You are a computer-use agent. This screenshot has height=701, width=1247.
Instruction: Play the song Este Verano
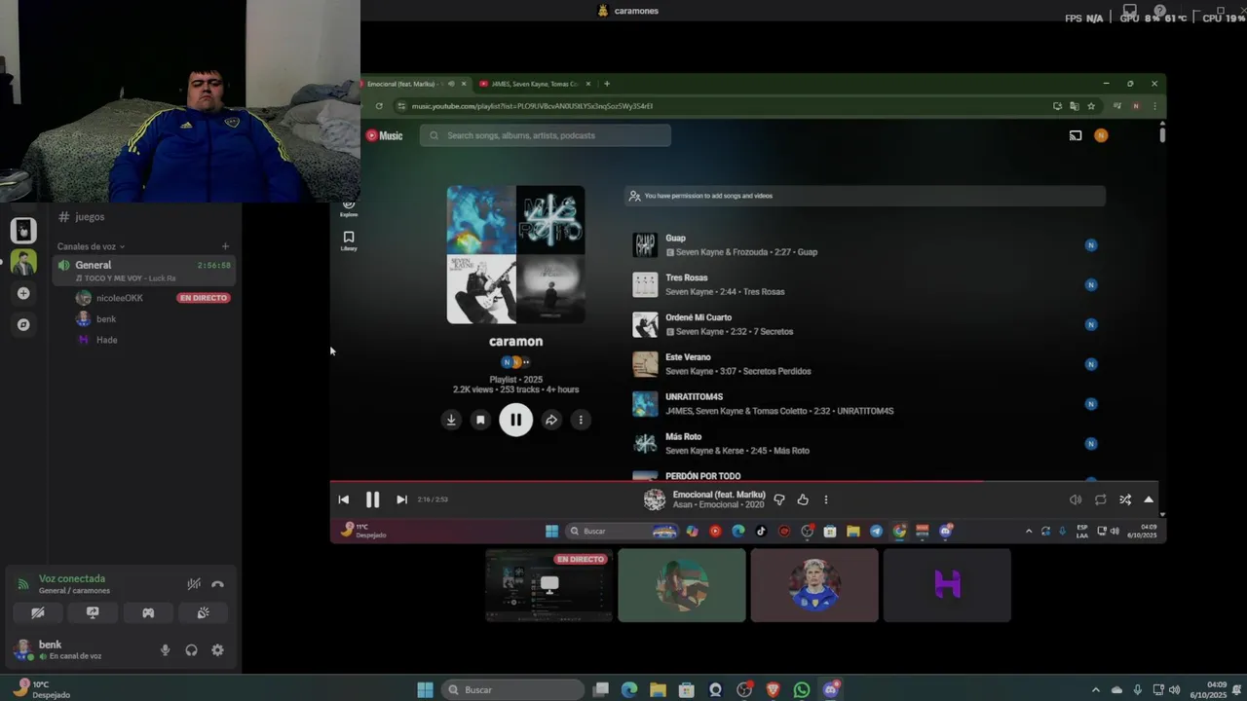coord(689,357)
